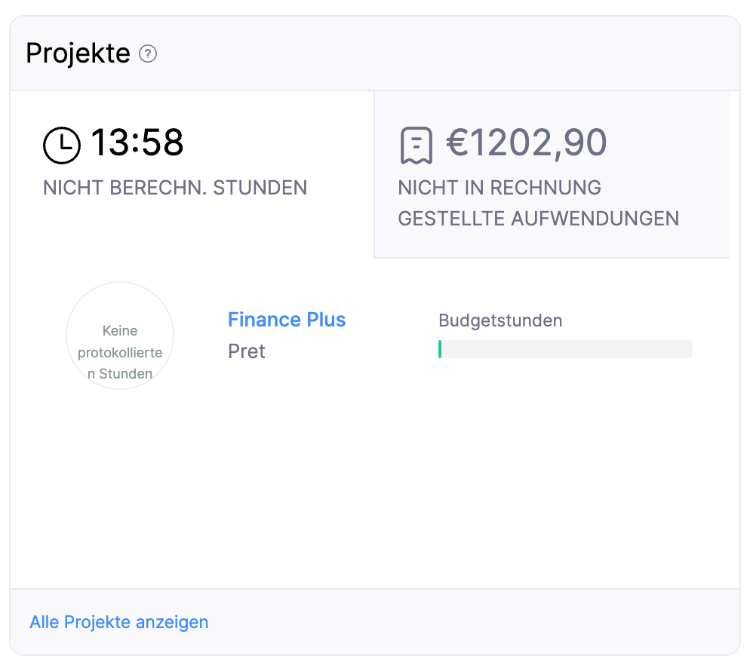Click the clock icon beside 13:58
The height and width of the screenshot is (665, 750).
click(62, 143)
